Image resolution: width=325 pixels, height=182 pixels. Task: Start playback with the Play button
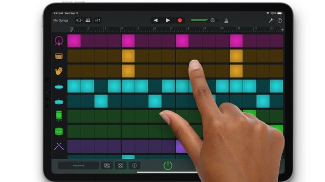tap(168, 20)
